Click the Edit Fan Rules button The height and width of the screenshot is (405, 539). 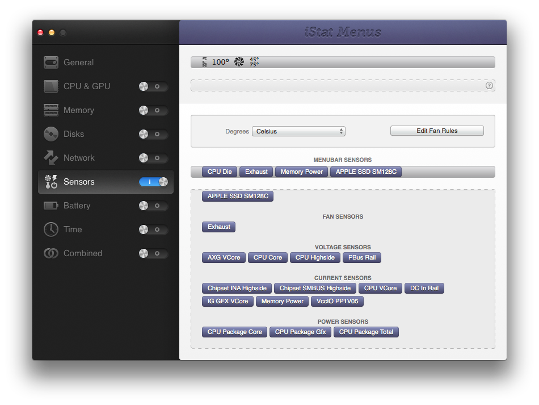437,131
